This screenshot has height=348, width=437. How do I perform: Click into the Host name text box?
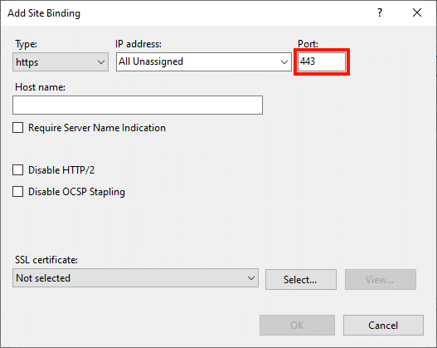(x=138, y=105)
